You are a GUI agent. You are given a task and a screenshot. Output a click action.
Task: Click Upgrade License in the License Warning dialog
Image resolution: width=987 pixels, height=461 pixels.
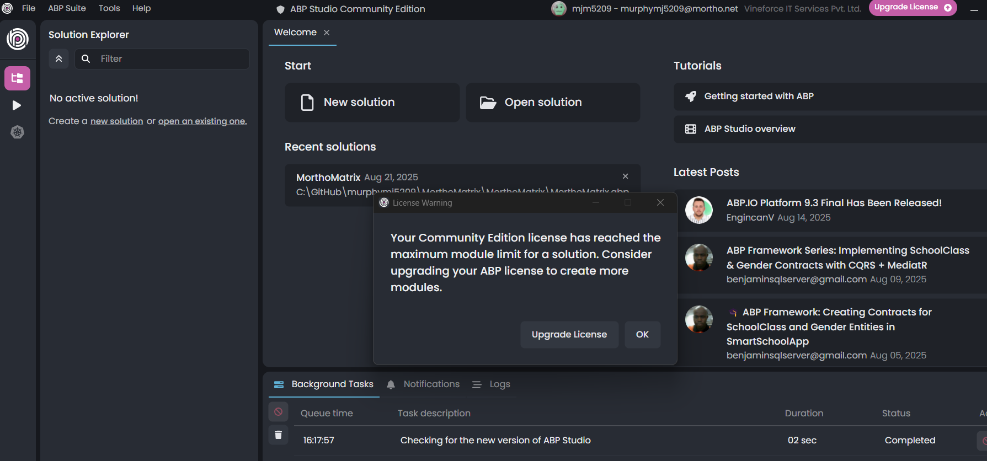569,335
